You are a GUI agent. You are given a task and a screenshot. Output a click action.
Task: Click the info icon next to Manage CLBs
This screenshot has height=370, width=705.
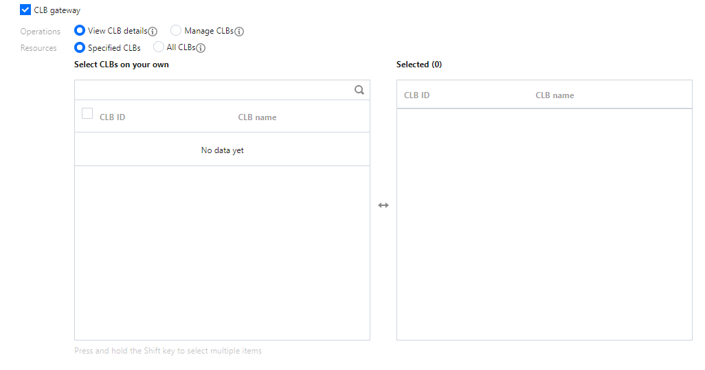click(x=239, y=32)
